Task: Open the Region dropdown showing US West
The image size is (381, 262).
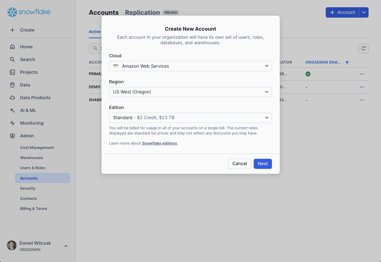Action: pyautogui.click(x=190, y=92)
